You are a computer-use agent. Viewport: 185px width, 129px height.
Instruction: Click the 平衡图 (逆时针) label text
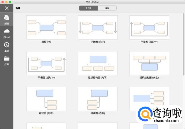(46, 78)
